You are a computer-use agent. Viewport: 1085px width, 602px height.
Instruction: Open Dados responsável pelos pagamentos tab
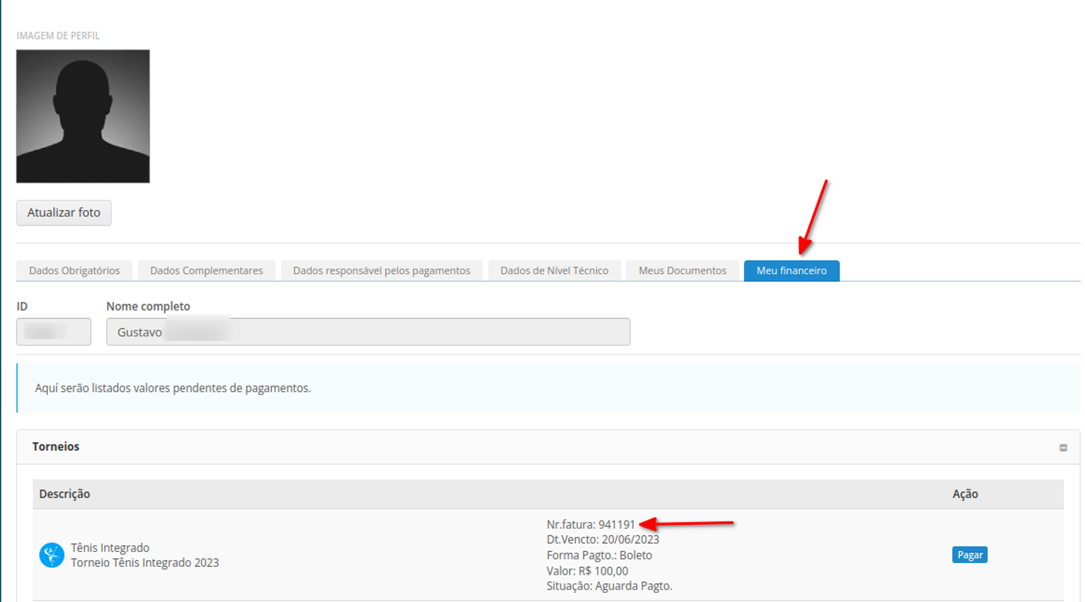point(381,270)
